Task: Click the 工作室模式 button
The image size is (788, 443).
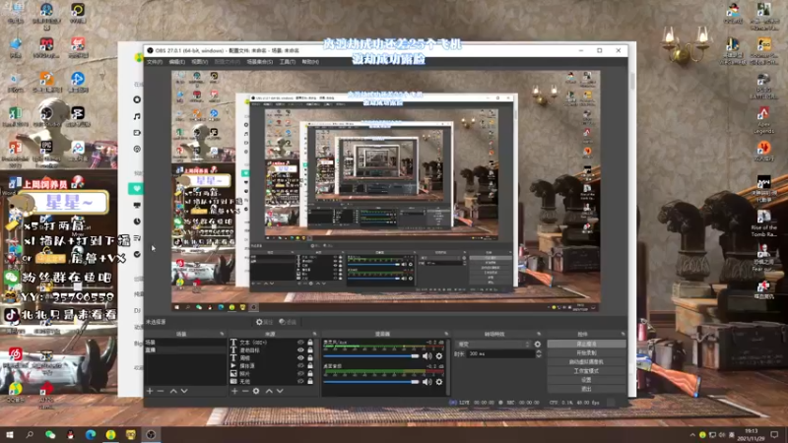Action: pos(586,371)
